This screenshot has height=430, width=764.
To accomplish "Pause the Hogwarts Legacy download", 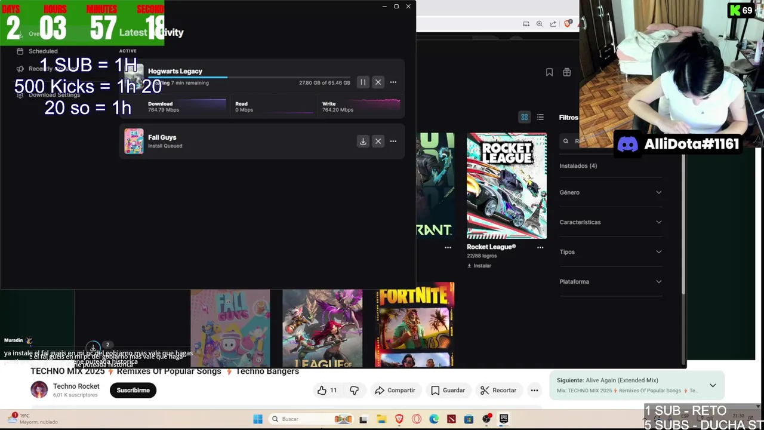I will [x=363, y=82].
